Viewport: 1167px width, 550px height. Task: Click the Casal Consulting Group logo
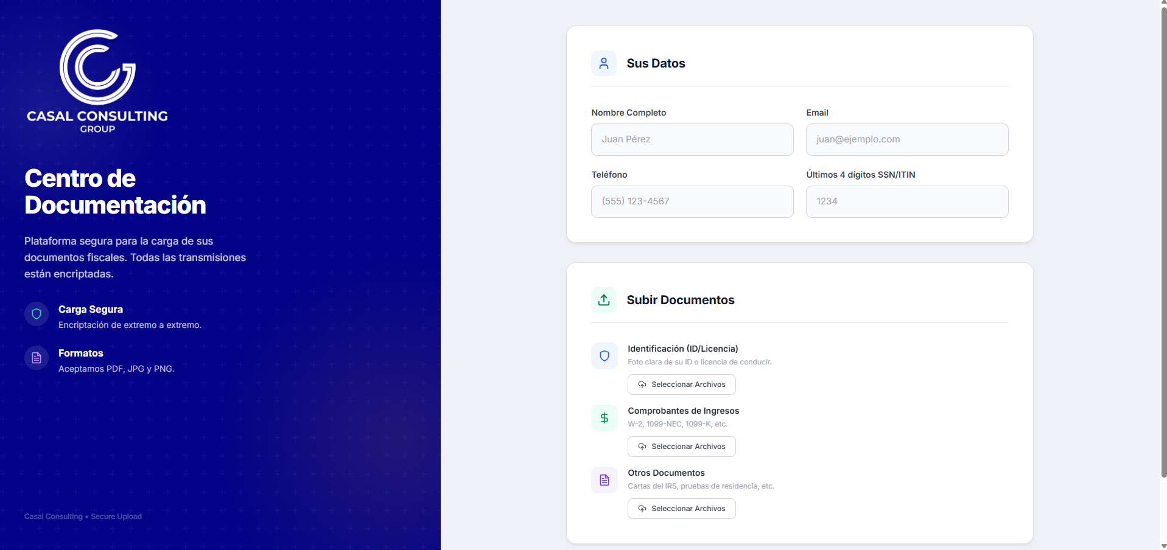pos(97,81)
